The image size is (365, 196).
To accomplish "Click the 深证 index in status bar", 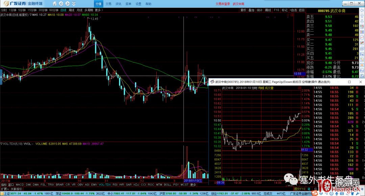I will (x=64, y=193).
